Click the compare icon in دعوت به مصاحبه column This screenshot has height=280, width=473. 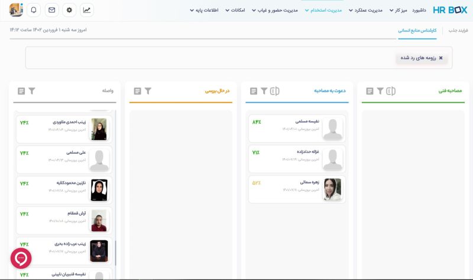click(x=274, y=91)
